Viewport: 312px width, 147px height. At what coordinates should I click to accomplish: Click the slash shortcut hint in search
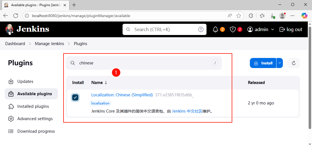tap(215, 63)
